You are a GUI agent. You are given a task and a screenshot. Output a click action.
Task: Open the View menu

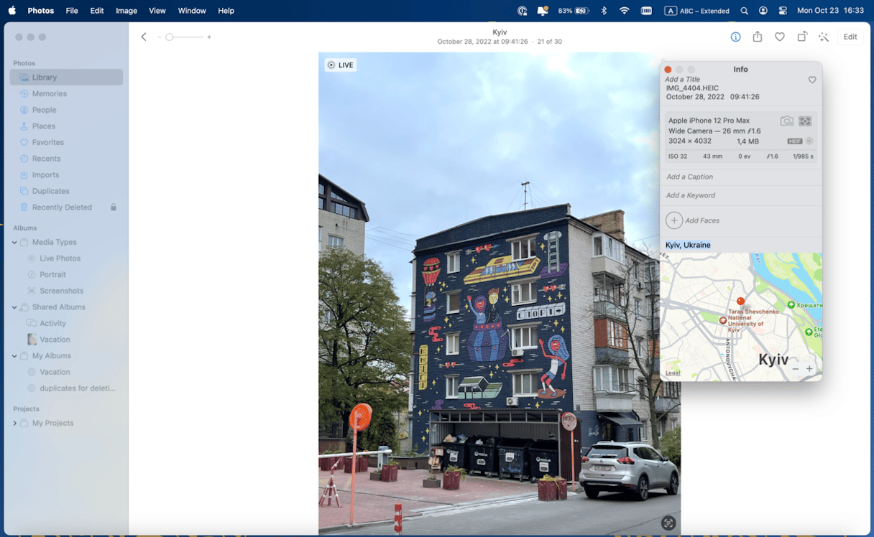point(157,11)
